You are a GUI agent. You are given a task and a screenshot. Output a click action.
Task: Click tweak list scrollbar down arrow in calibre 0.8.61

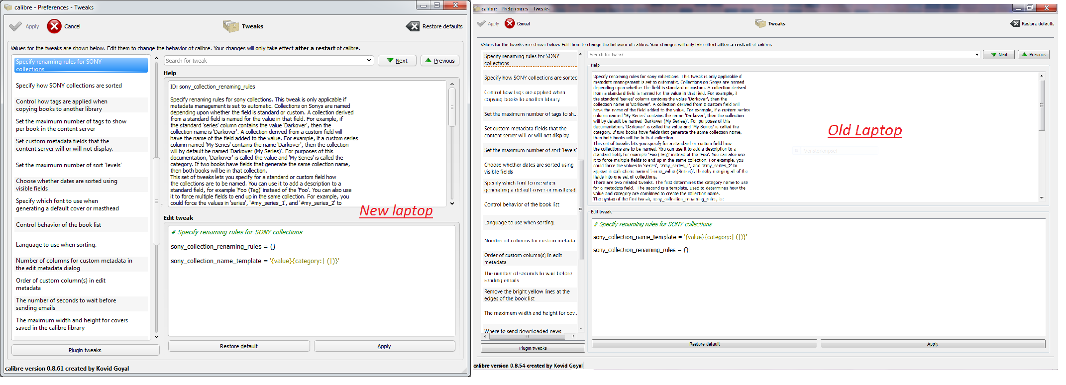point(156,337)
